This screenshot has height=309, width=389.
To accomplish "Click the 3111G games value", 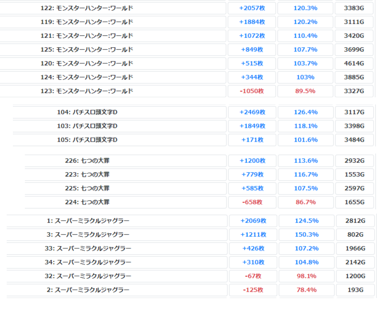I will (x=354, y=22).
